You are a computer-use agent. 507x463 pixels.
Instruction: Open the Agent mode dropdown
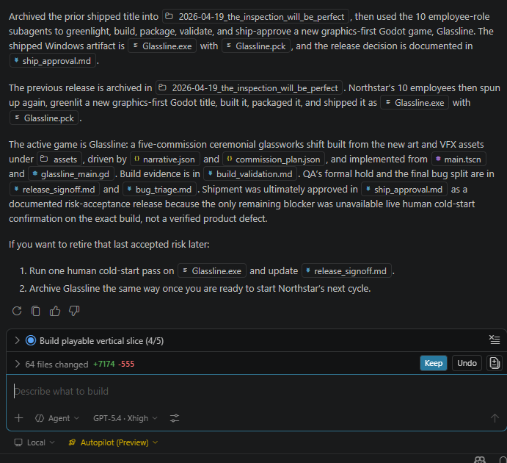pos(58,418)
